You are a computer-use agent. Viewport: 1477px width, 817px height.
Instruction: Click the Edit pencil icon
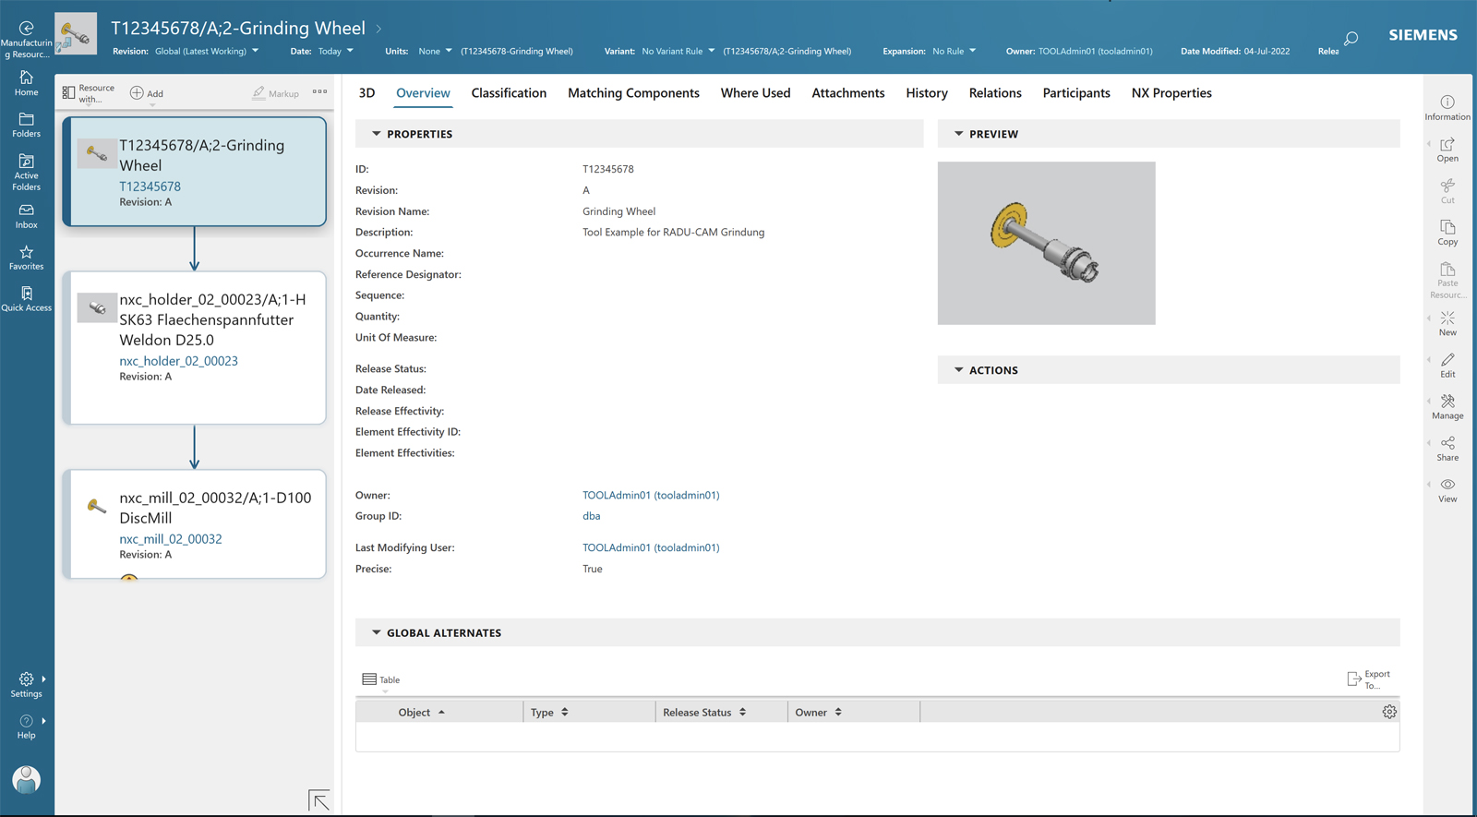tap(1447, 365)
